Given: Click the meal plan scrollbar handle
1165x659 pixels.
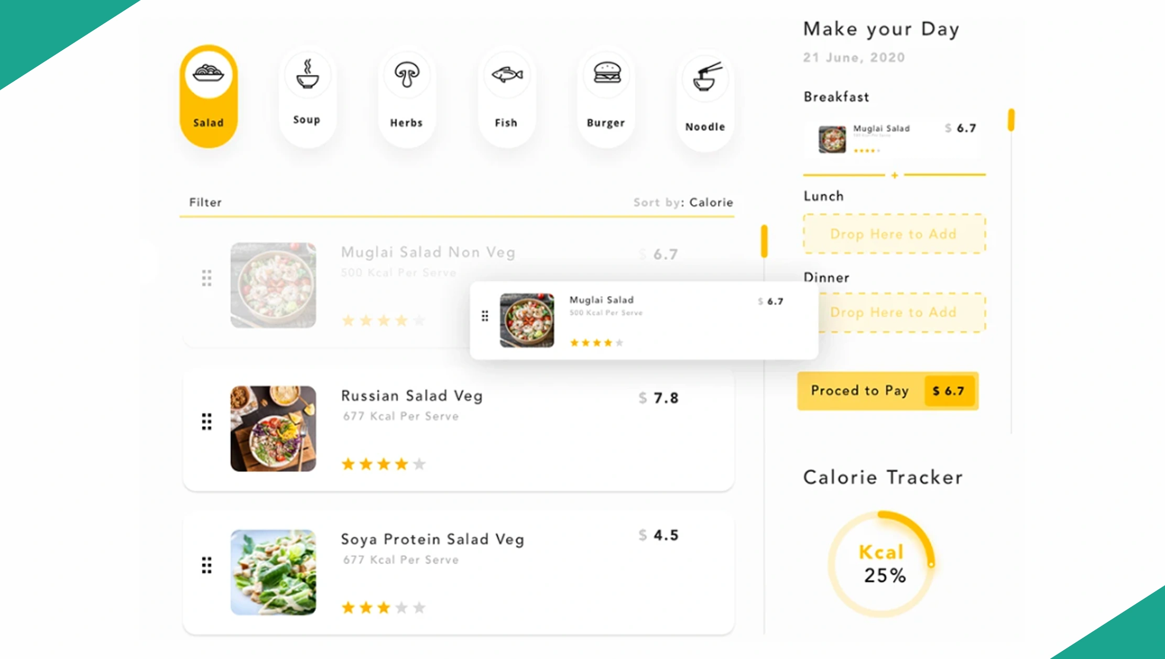Looking at the screenshot, I should click(x=1011, y=120).
